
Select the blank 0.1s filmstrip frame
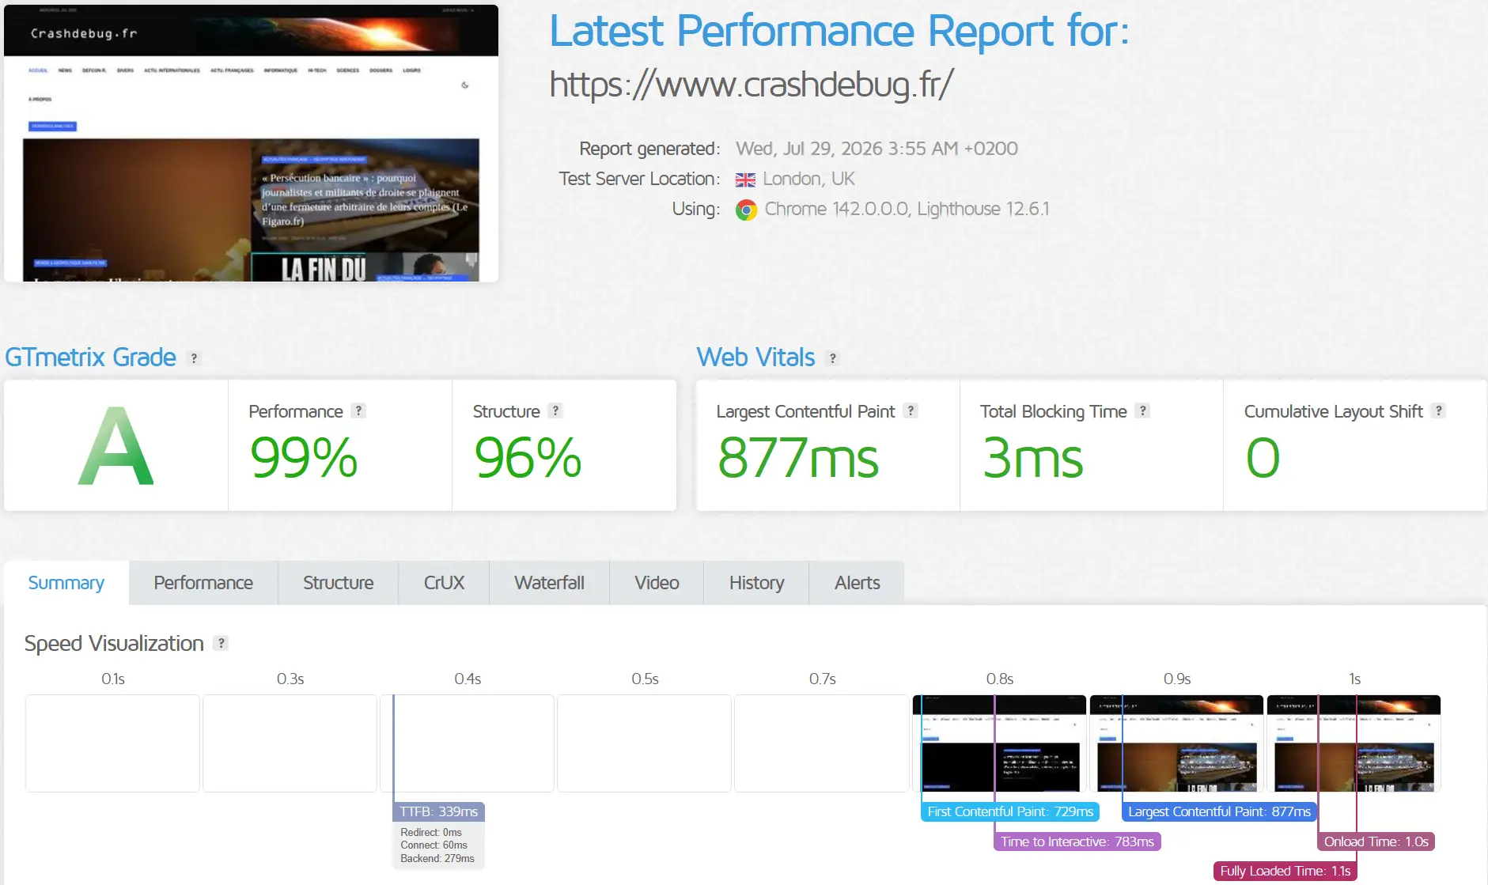112,743
